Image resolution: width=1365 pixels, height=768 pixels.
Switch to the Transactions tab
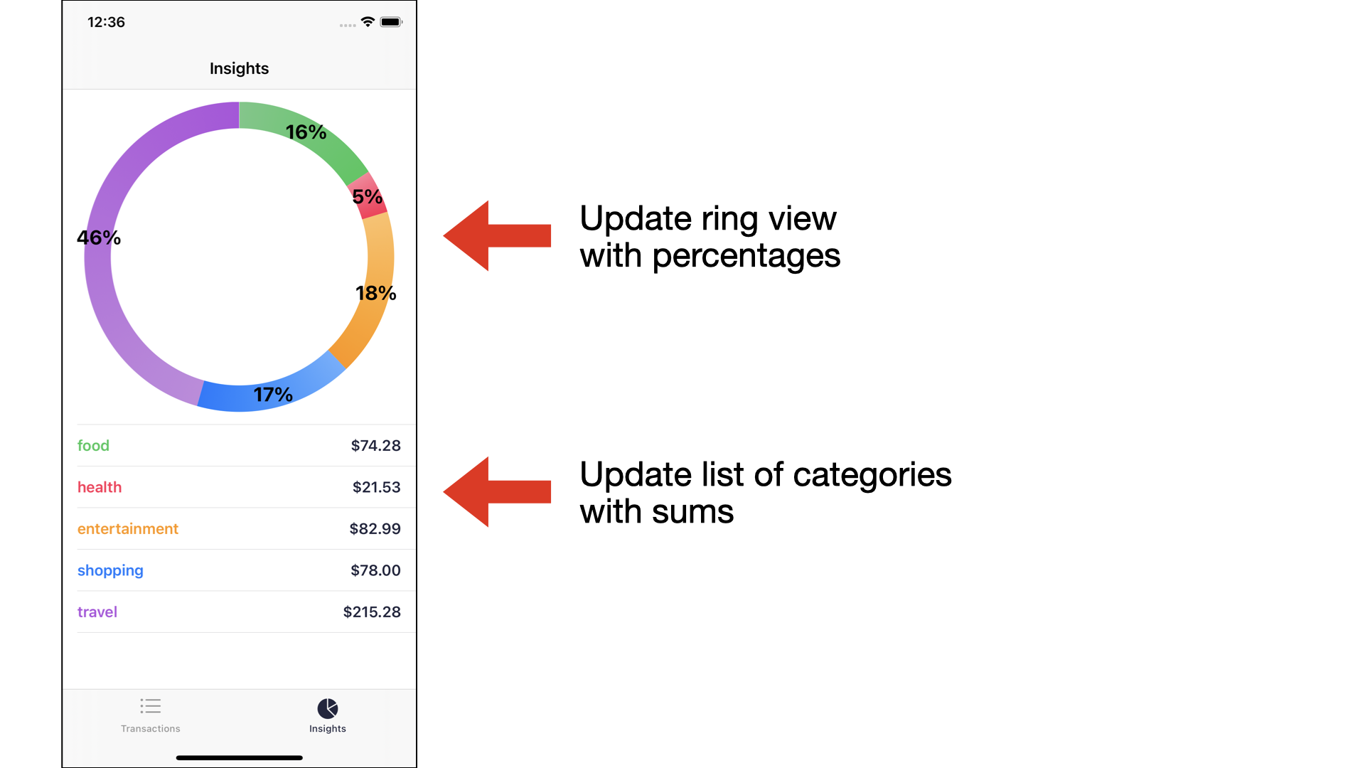[150, 715]
